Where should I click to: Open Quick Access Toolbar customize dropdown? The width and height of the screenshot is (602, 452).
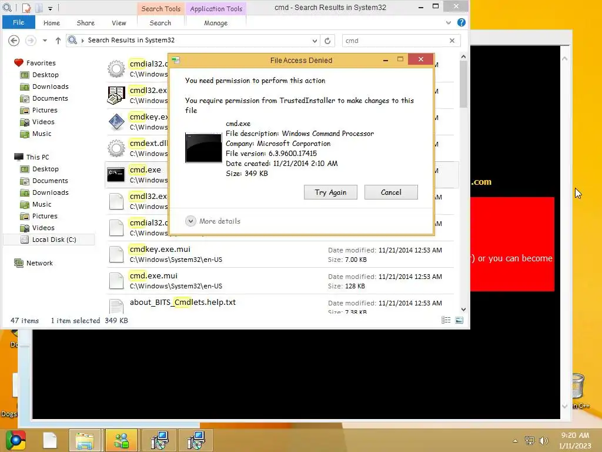tap(51, 8)
